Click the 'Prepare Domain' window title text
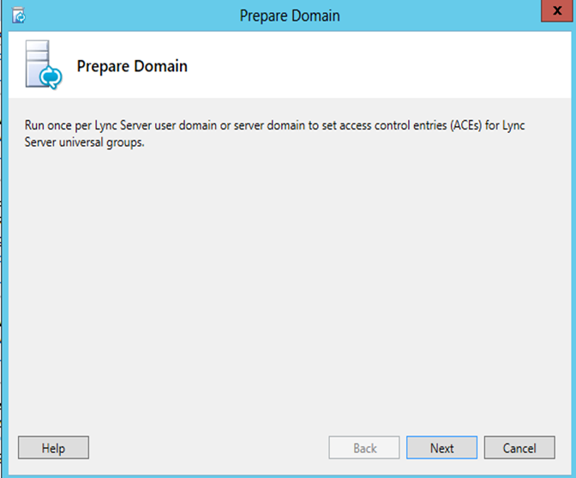 click(x=290, y=15)
